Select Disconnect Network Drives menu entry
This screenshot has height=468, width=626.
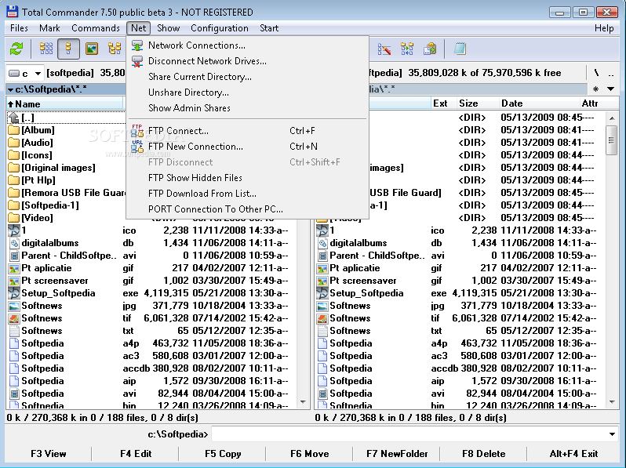pos(247,61)
